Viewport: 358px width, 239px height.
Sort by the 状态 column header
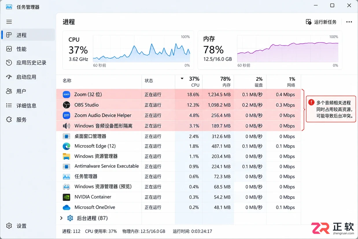click(x=158, y=82)
